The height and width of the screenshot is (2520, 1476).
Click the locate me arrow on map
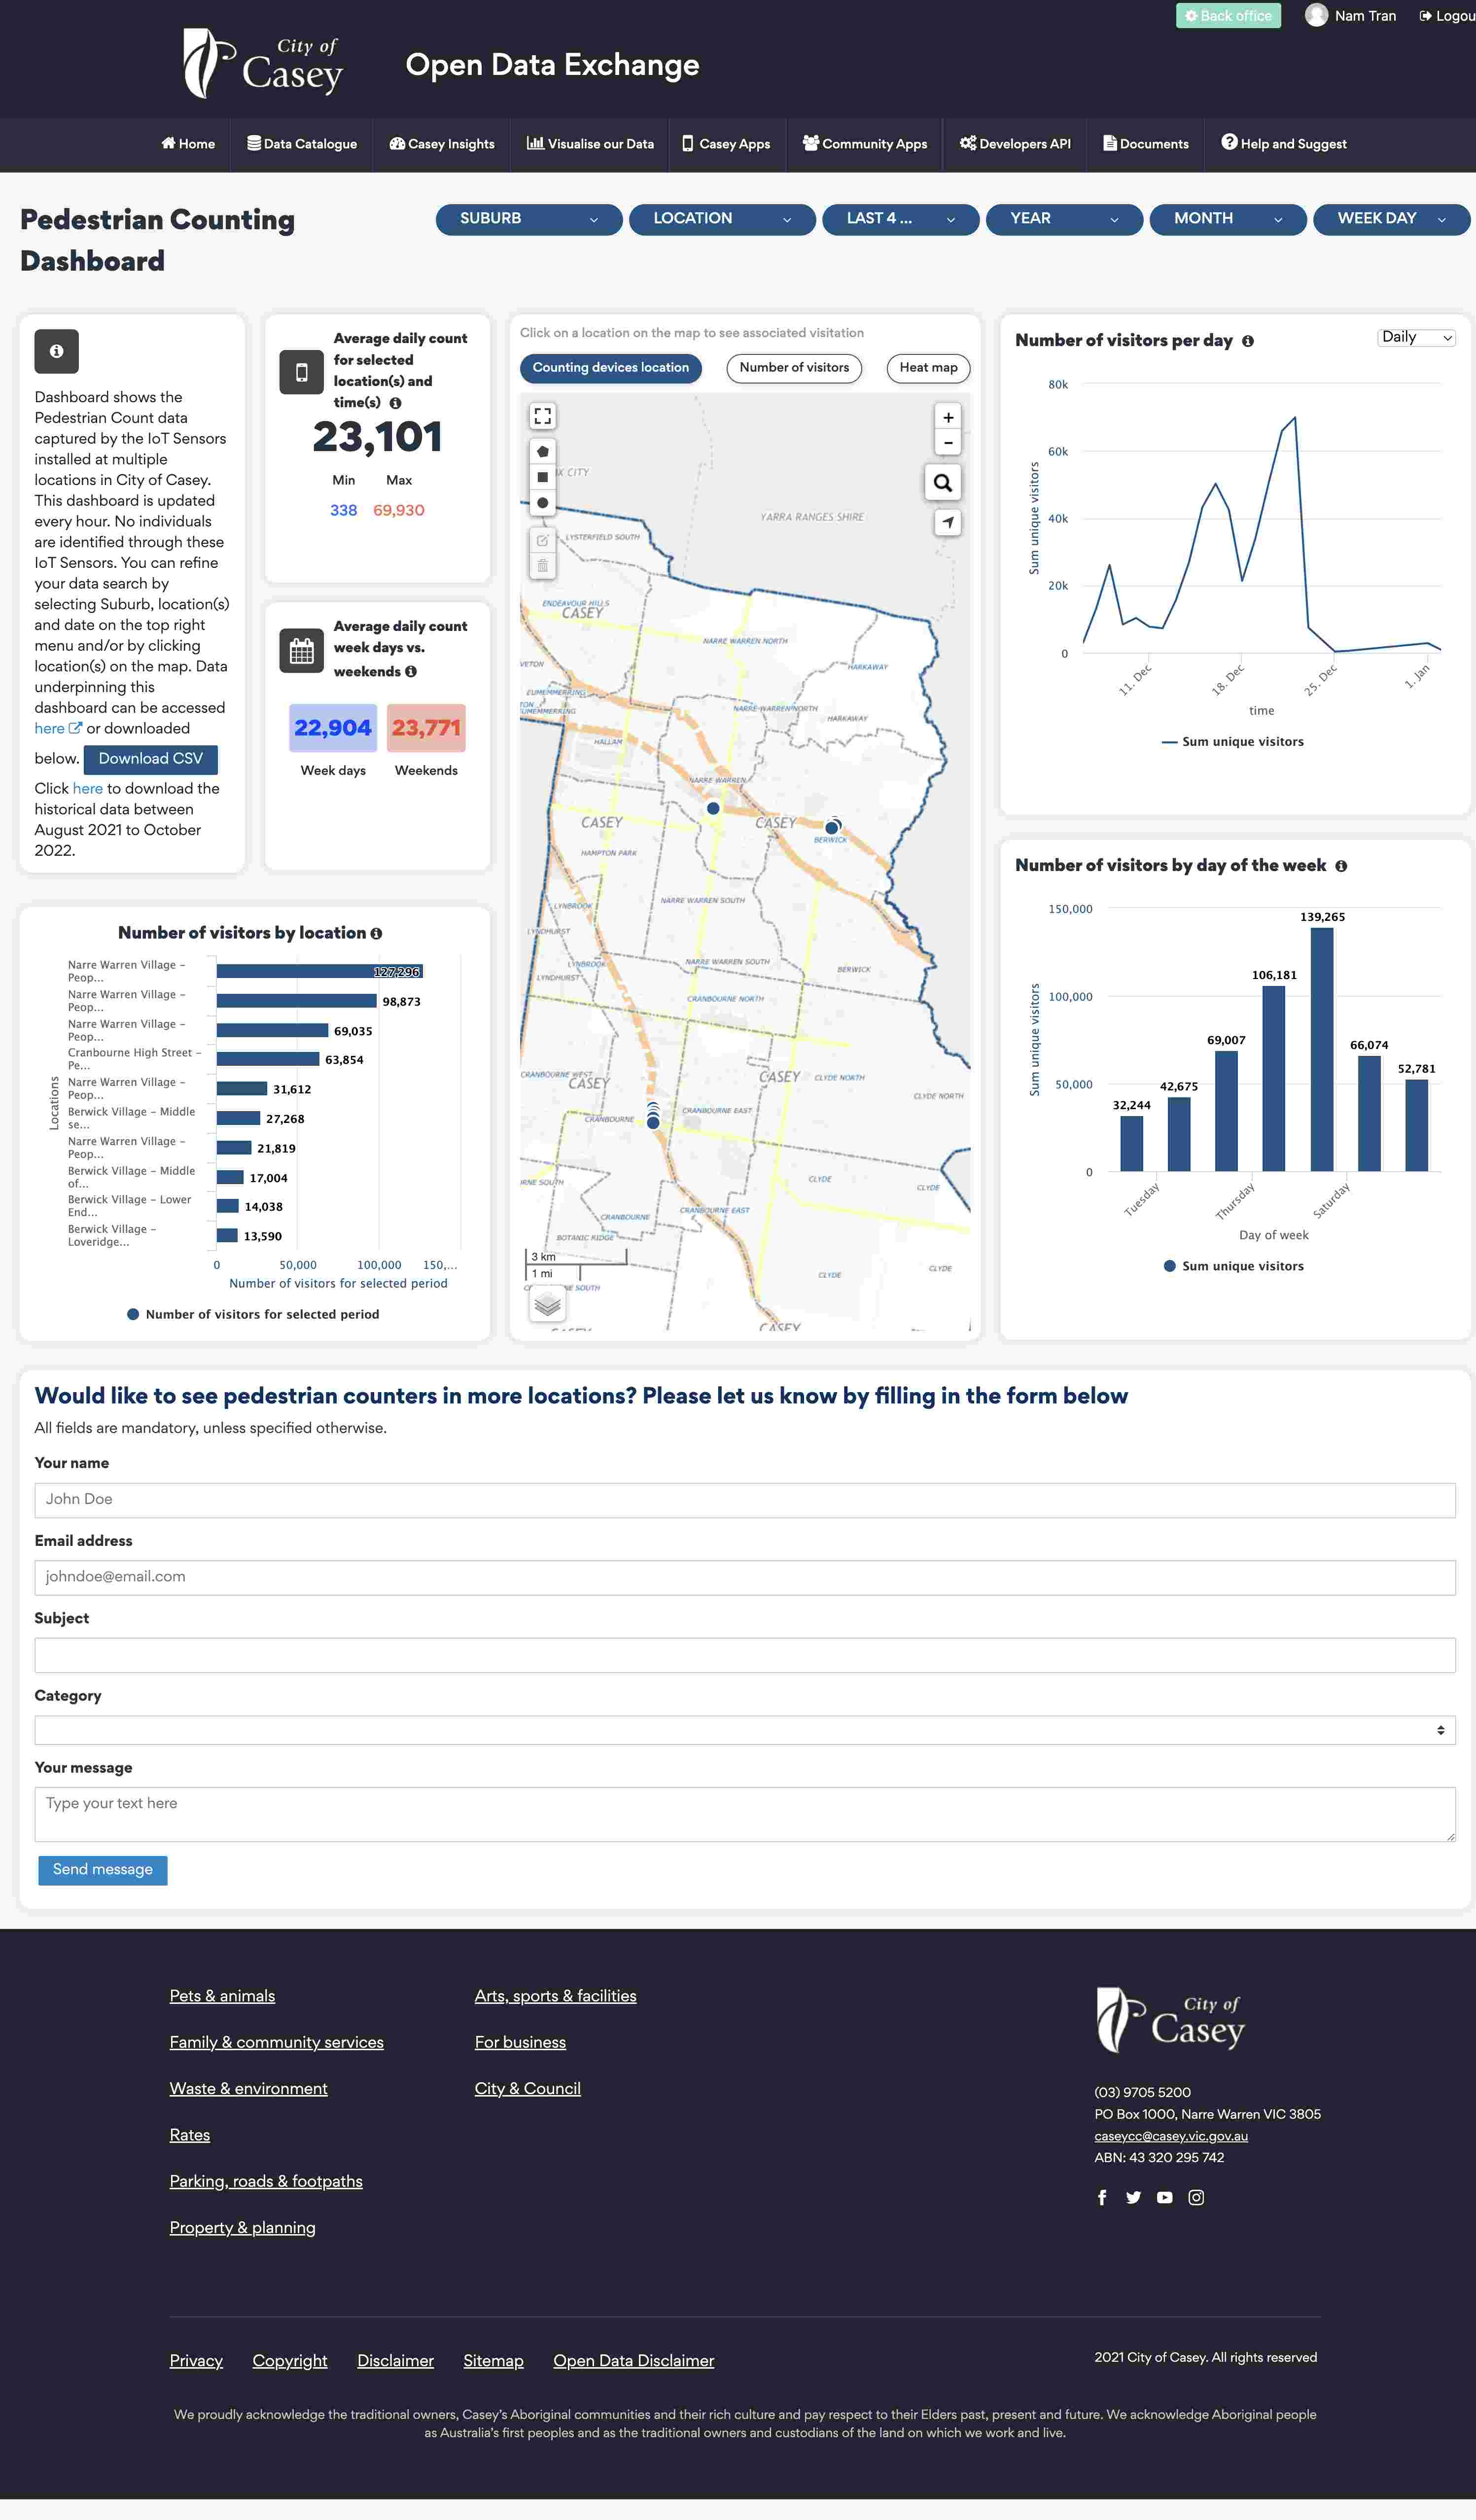point(947,522)
